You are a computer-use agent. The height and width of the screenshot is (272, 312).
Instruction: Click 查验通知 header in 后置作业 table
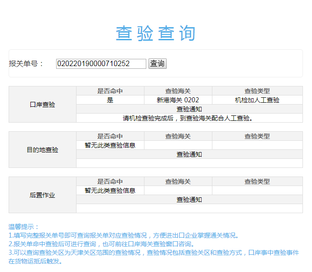189,200
